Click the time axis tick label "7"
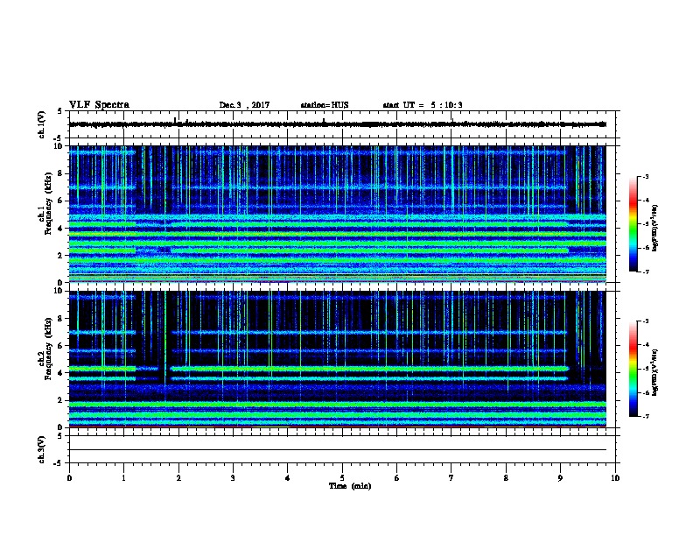 click(451, 478)
